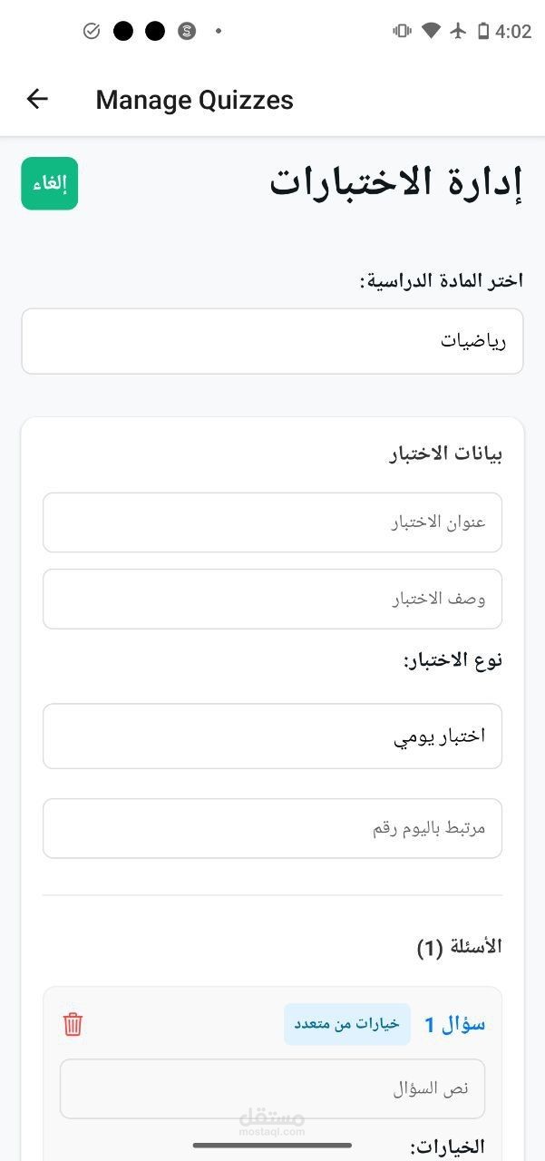Tap the S app notification icon
The image size is (545, 1161).
[x=188, y=32]
